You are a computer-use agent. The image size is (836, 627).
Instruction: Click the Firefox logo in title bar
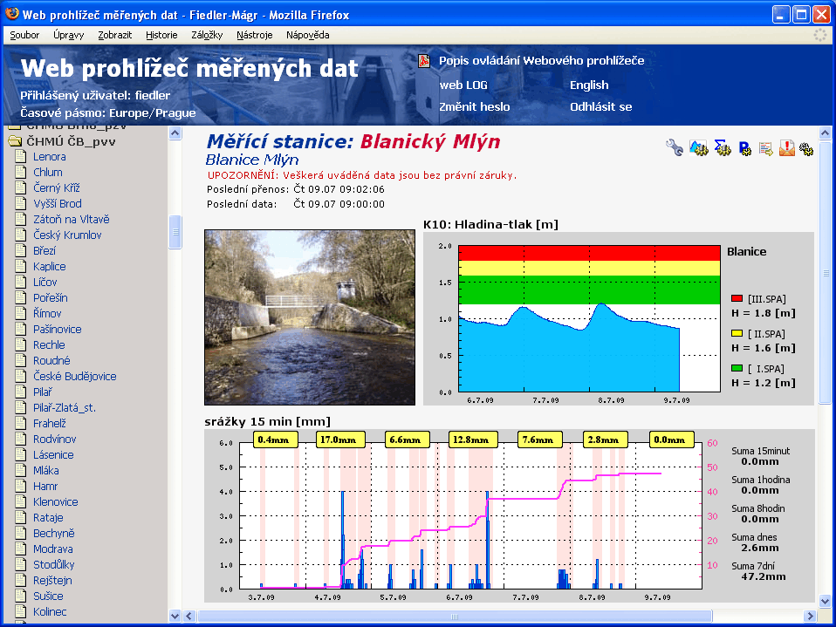coord(11,14)
